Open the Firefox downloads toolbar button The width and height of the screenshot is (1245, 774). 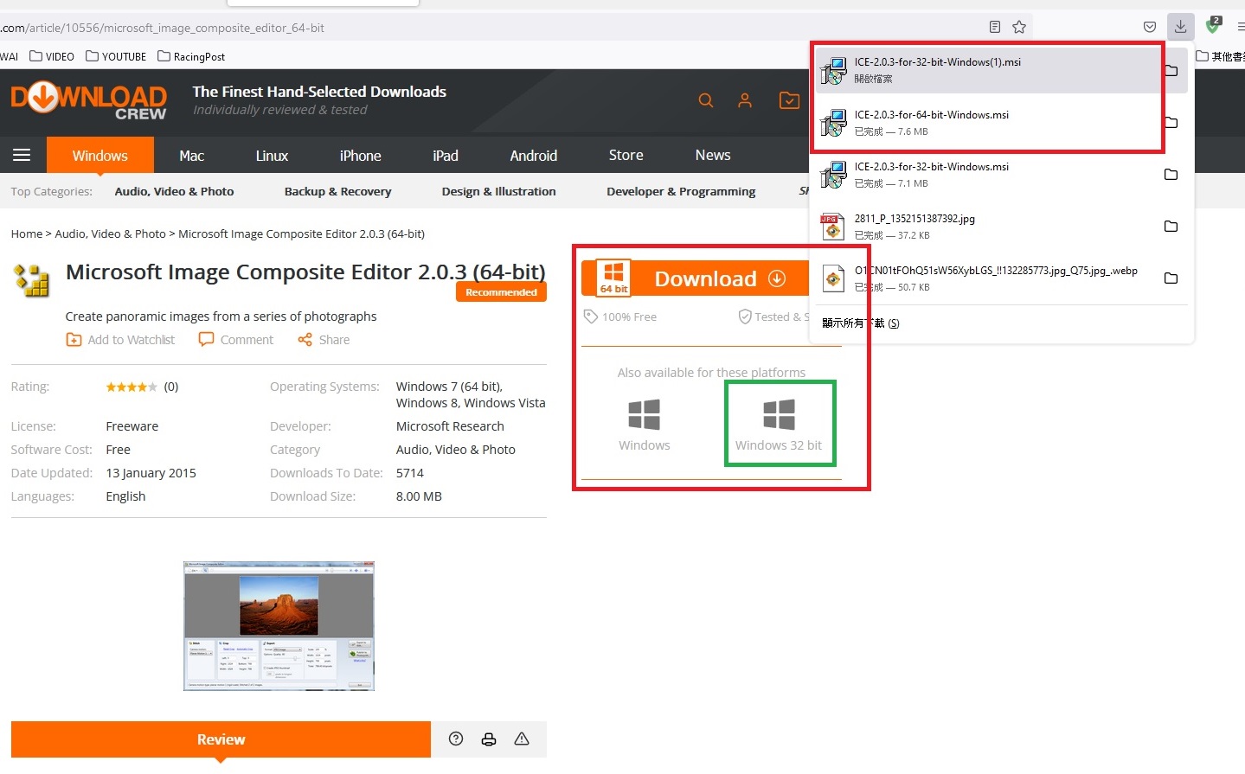click(x=1180, y=27)
